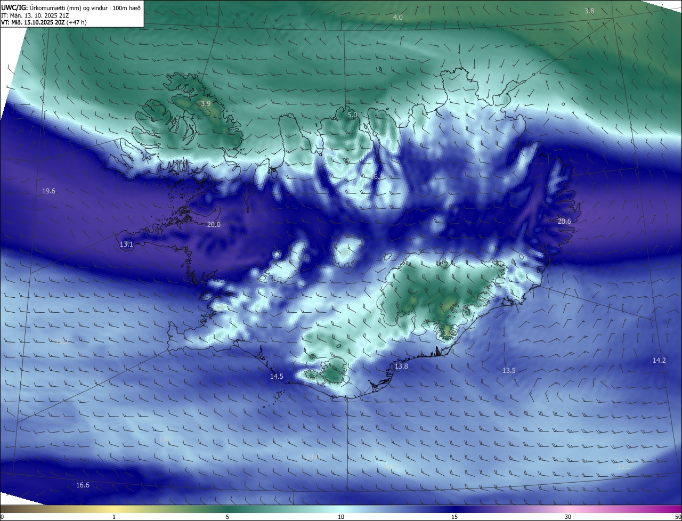Click the 19.6 value label on the map
The width and height of the screenshot is (682, 521).
pos(48,191)
